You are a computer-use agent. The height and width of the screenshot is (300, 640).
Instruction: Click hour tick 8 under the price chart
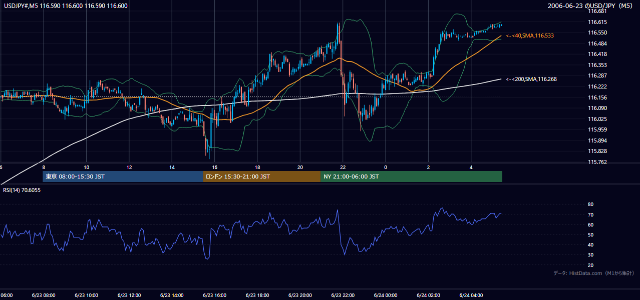pos(44,167)
